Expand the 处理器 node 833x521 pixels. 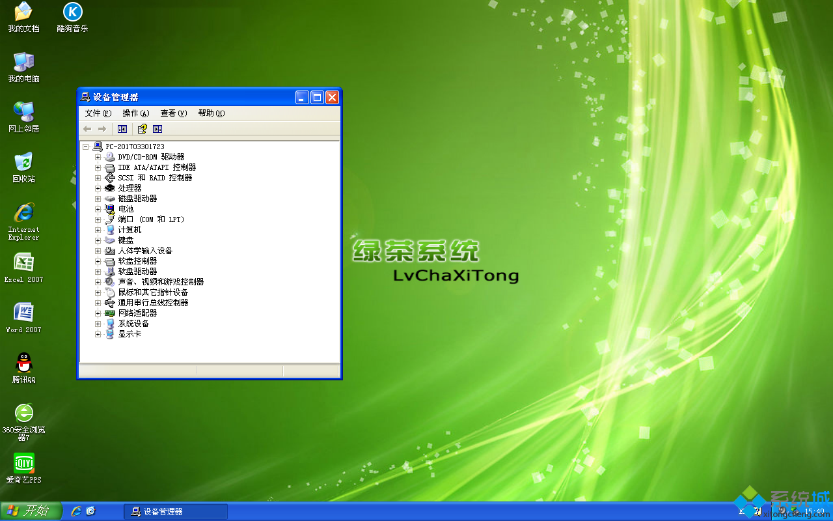[x=98, y=188]
